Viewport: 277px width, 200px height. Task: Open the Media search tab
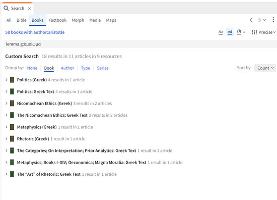[x=95, y=20]
